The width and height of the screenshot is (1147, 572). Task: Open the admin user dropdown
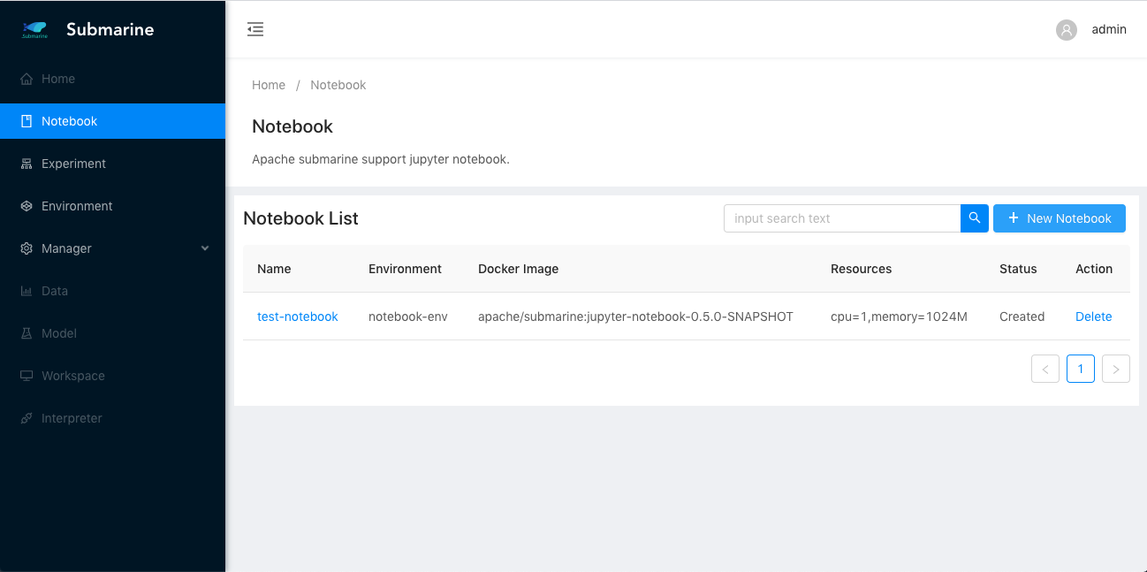click(x=1108, y=29)
